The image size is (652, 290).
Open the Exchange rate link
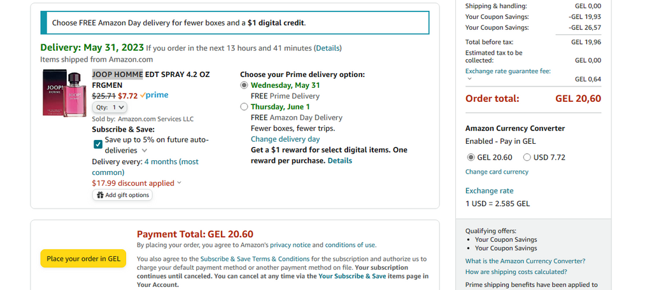pyautogui.click(x=489, y=191)
